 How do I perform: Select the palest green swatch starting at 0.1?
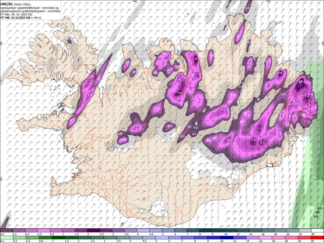tap(7, 237)
